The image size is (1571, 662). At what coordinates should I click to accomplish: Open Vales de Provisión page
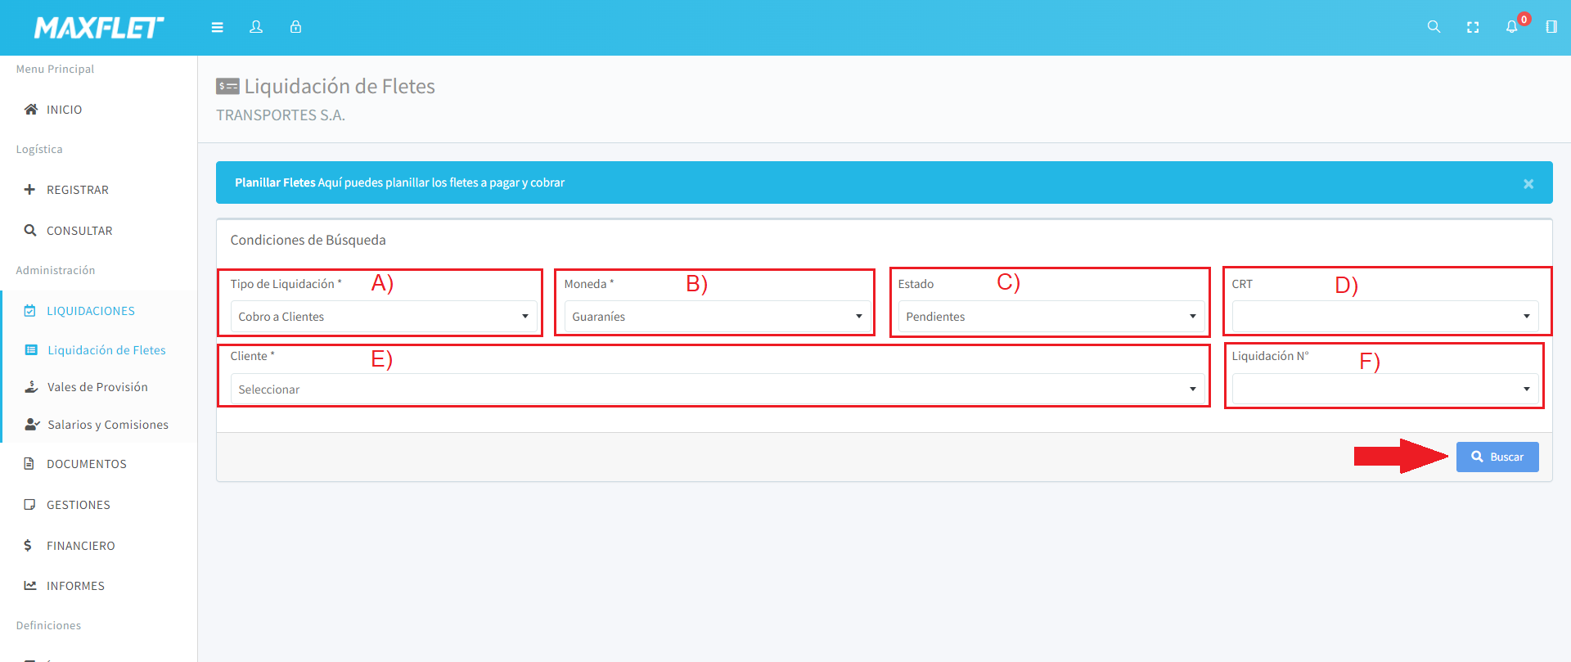[x=97, y=387]
